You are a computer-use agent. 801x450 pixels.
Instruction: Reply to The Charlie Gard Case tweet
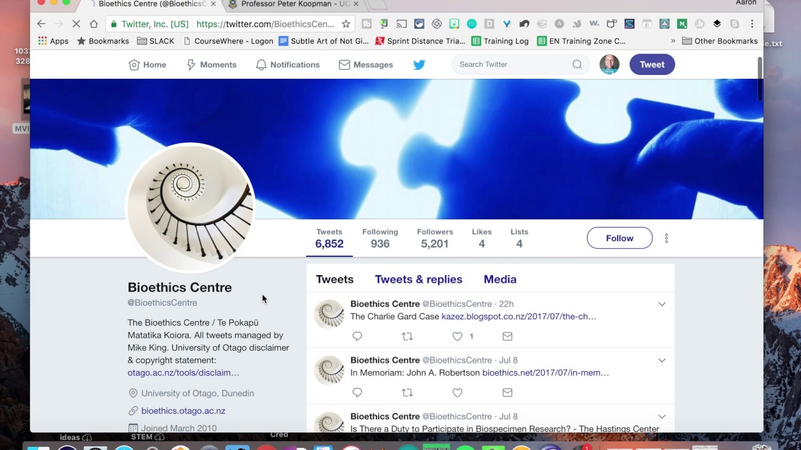(357, 336)
